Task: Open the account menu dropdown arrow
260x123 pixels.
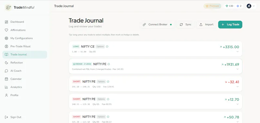Action: (254, 6)
